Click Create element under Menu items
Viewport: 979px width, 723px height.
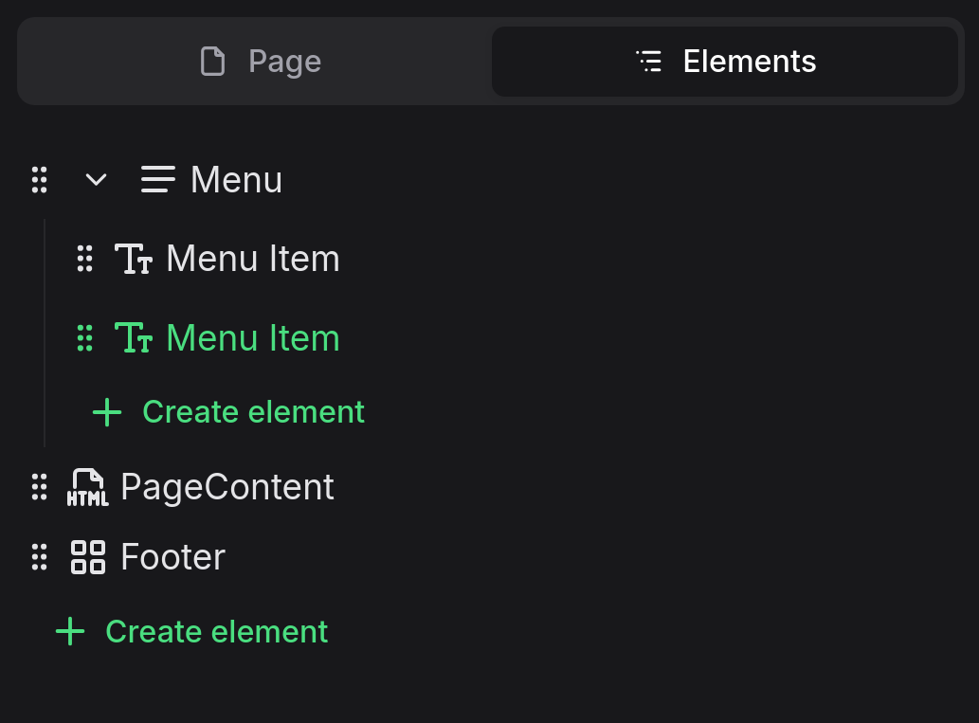253,412
